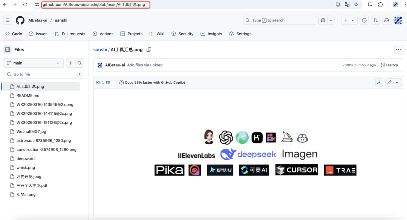Viewport: 407px width, 220px height.
Task: Click the translate page icon
Action: point(347,5)
